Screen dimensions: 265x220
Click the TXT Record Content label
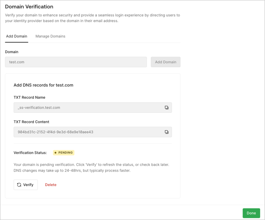tap(31, 122)
